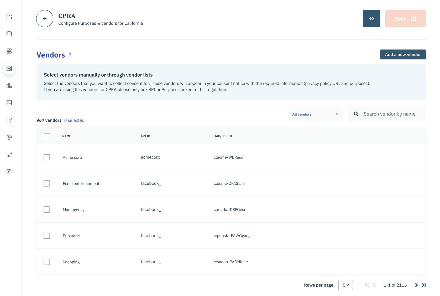
Task: Open the configuration toggles section in sidebar
Action: (9, 51)
